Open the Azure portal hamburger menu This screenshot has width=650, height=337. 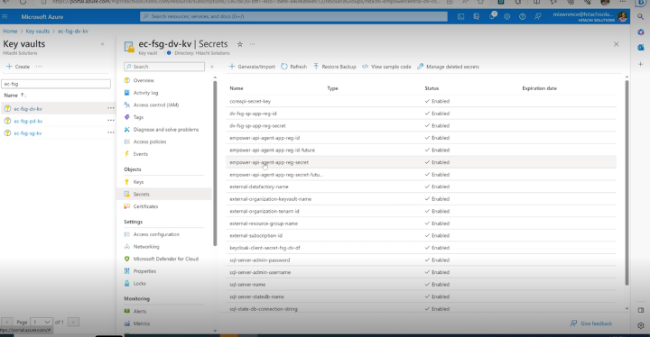(x=5, y=16)
